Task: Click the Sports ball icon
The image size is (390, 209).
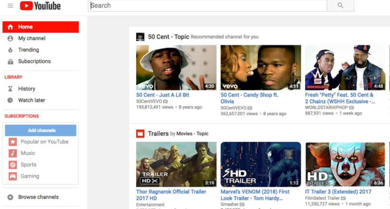Action: pos(13,165)
